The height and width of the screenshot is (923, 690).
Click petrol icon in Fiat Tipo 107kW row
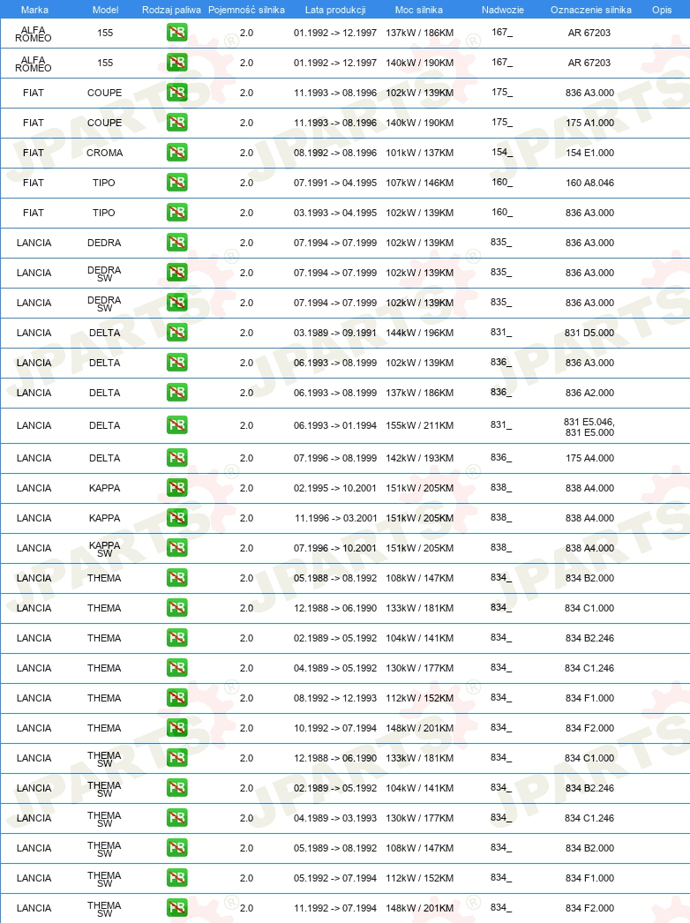176,183
